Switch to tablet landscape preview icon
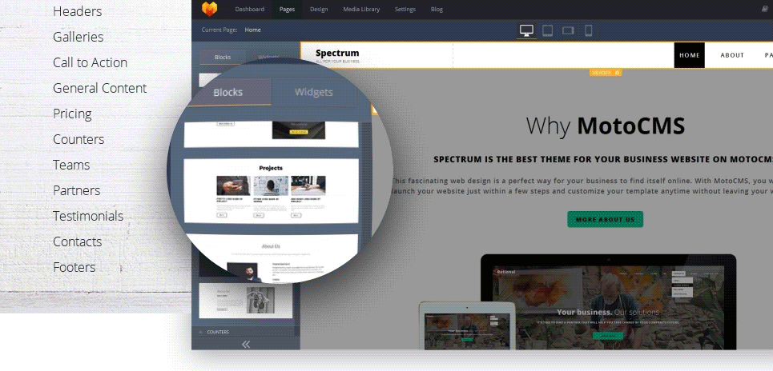This screenshot has height=371, width=773. pyautogui.click(x=568, y=30)
